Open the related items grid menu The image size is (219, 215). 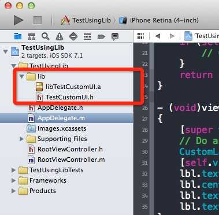point(140,36)
